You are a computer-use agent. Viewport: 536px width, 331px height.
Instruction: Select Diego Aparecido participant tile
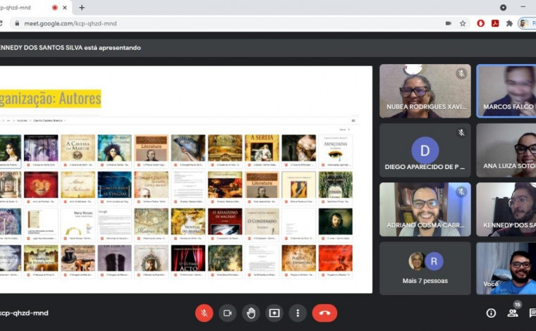click(425, 150)
